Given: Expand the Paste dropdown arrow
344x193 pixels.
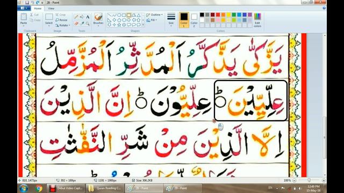Looking at the screenshot, I should coord(24,26).
